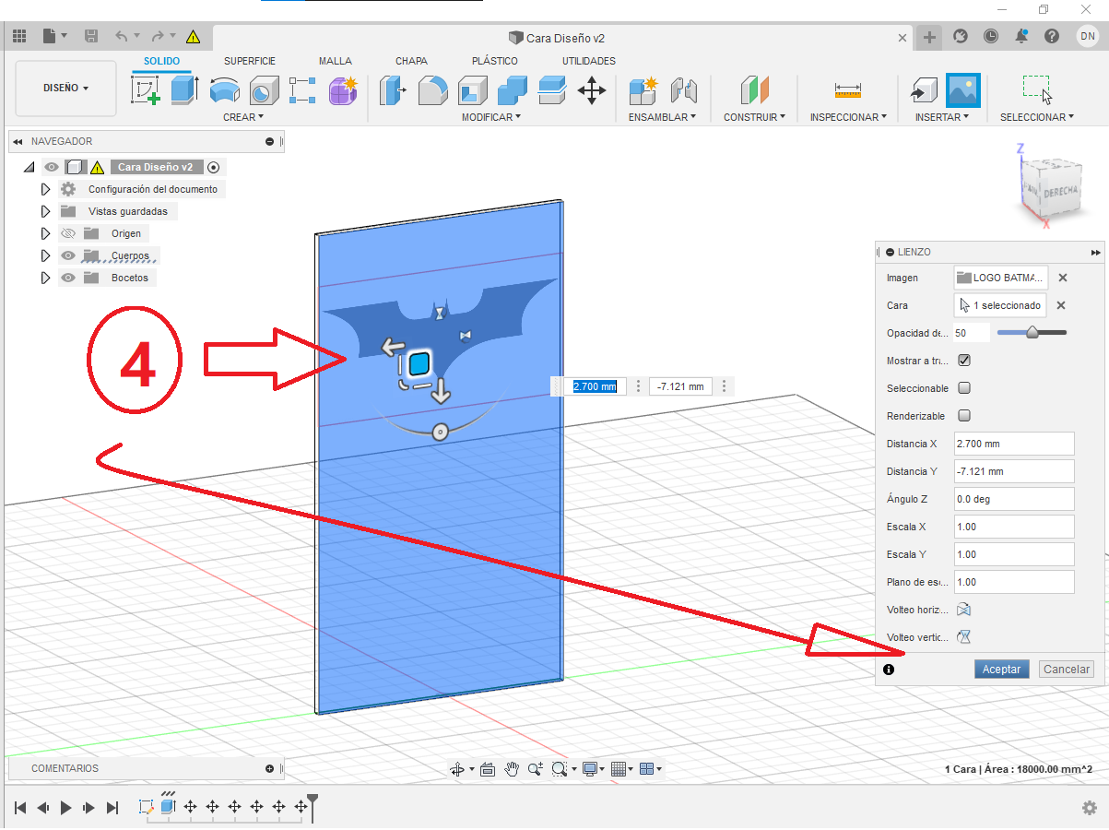Open the DISEÑO workspace dropdown

(66, 89)
